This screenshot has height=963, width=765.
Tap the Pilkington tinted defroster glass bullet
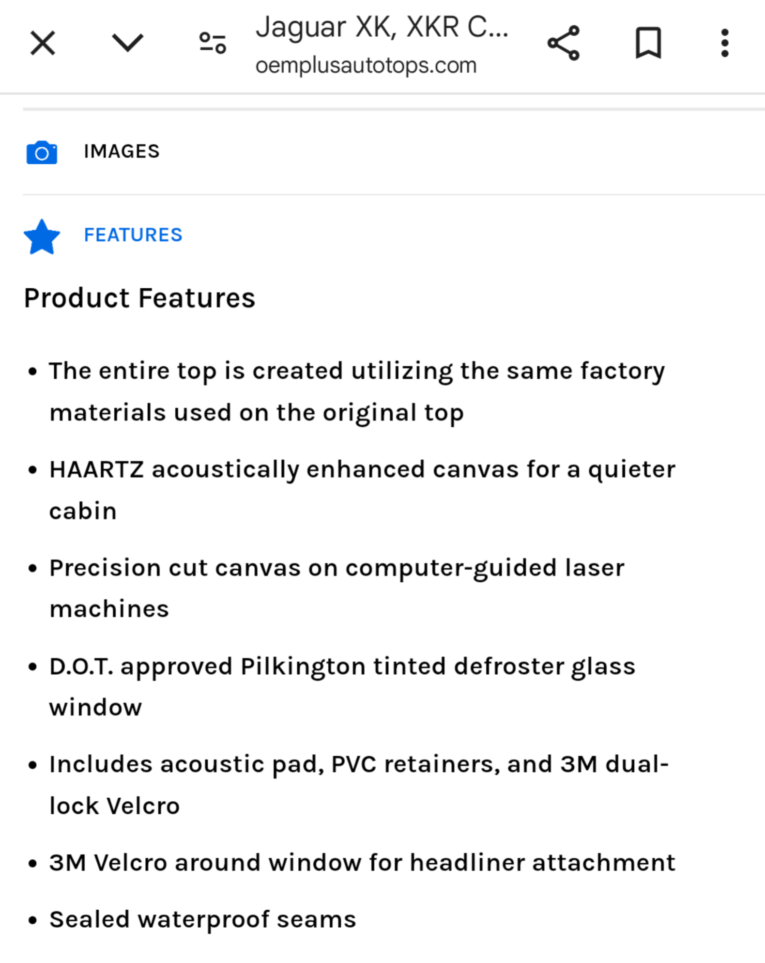point(342,667)
